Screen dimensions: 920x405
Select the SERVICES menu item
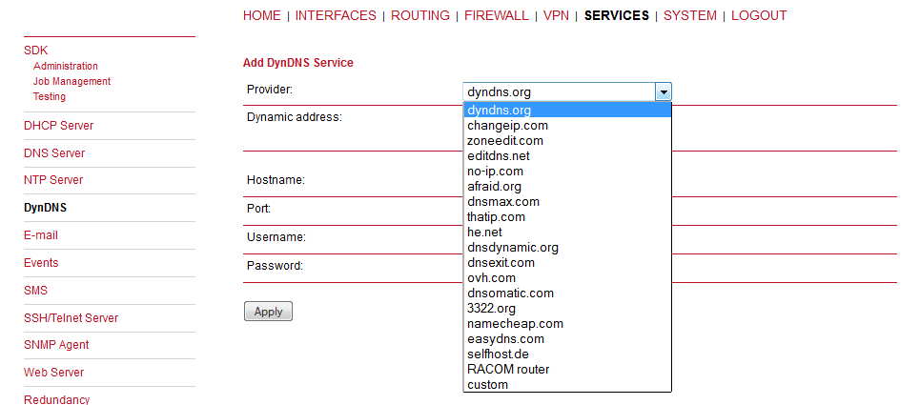coord(617,16)
